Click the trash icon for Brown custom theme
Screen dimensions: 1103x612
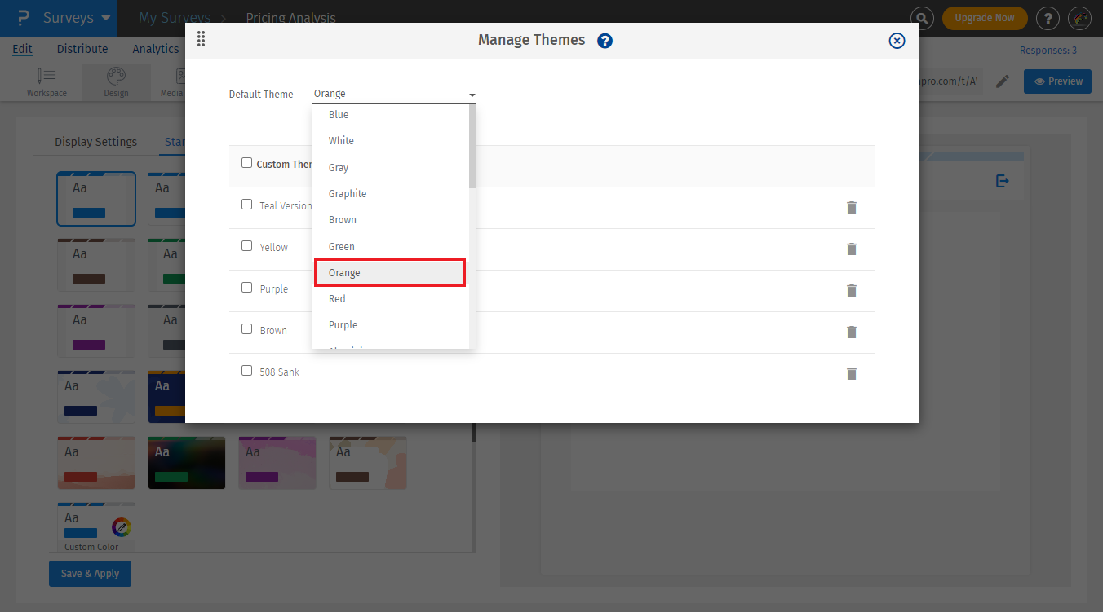[x=852, y=332]
